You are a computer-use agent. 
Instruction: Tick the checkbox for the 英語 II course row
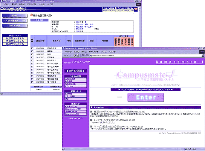point(32,51)
